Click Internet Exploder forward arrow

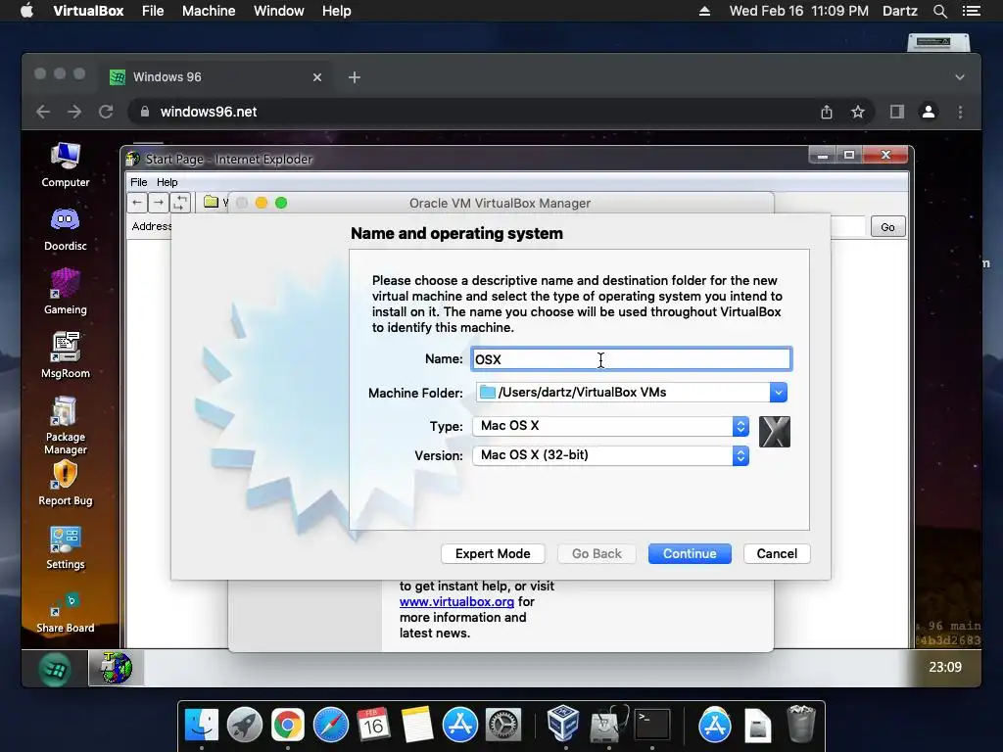(159, 203)
